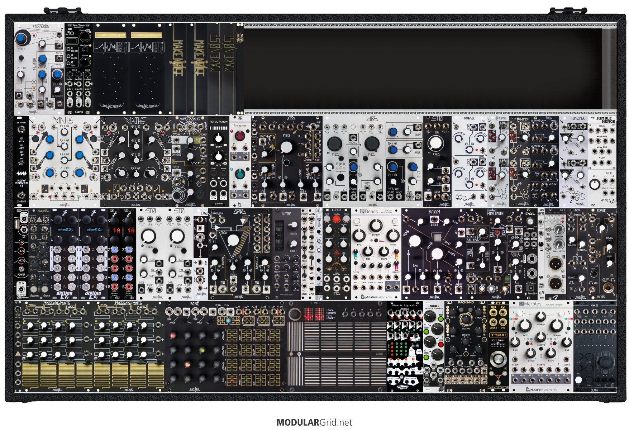Viewport: 629px width, 430px height.
Task: Select the Echoz TAPE mode button
Action: (327, 219)
